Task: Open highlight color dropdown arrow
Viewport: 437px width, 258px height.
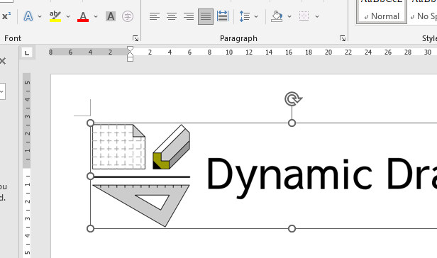Action: [x=68, y=16]
